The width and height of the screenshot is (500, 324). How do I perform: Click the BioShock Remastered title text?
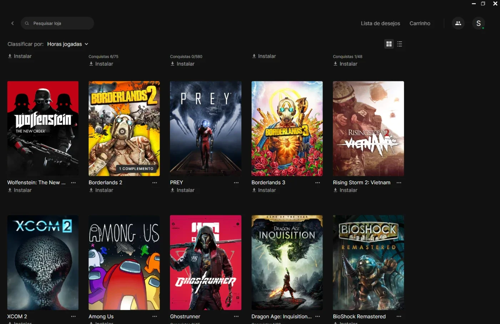click(359, 317)
